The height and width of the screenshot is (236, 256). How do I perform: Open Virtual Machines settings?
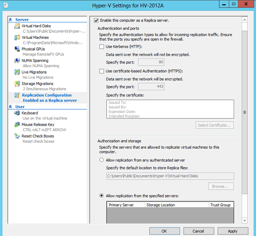[35, 38]
